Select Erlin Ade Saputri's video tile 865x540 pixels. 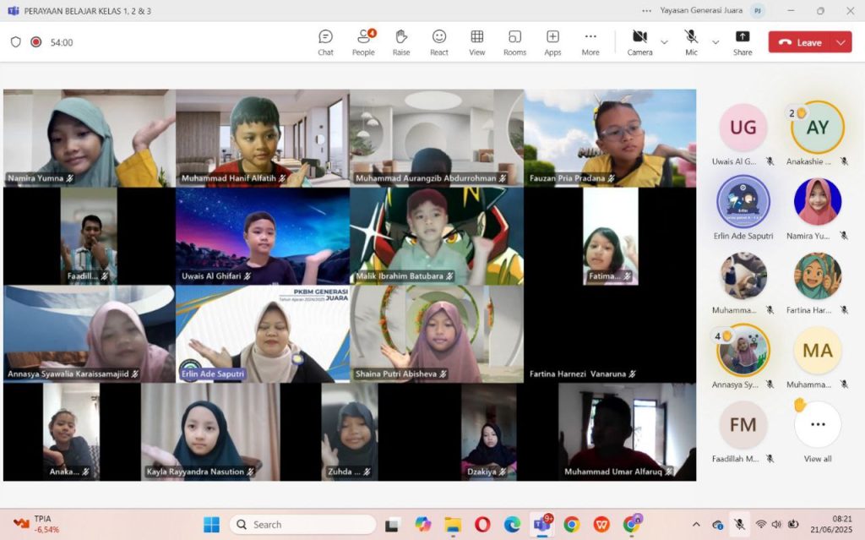tap(263, 334)
